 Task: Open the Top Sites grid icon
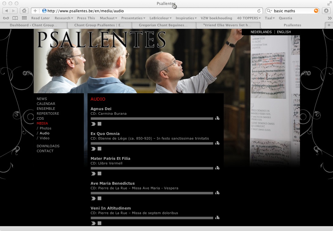pyautogui.click(x=24, y=18)
